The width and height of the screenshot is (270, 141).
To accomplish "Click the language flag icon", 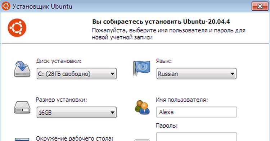I will tap(141, 68).
